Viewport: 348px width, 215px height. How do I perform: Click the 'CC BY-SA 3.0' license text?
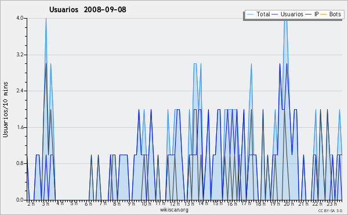coord(330,211)
